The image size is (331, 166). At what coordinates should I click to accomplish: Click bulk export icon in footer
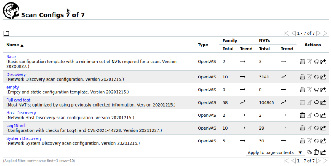(x=323, y=152)
